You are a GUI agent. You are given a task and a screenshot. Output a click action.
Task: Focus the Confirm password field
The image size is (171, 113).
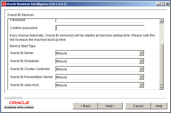click(x=100, y=28)
